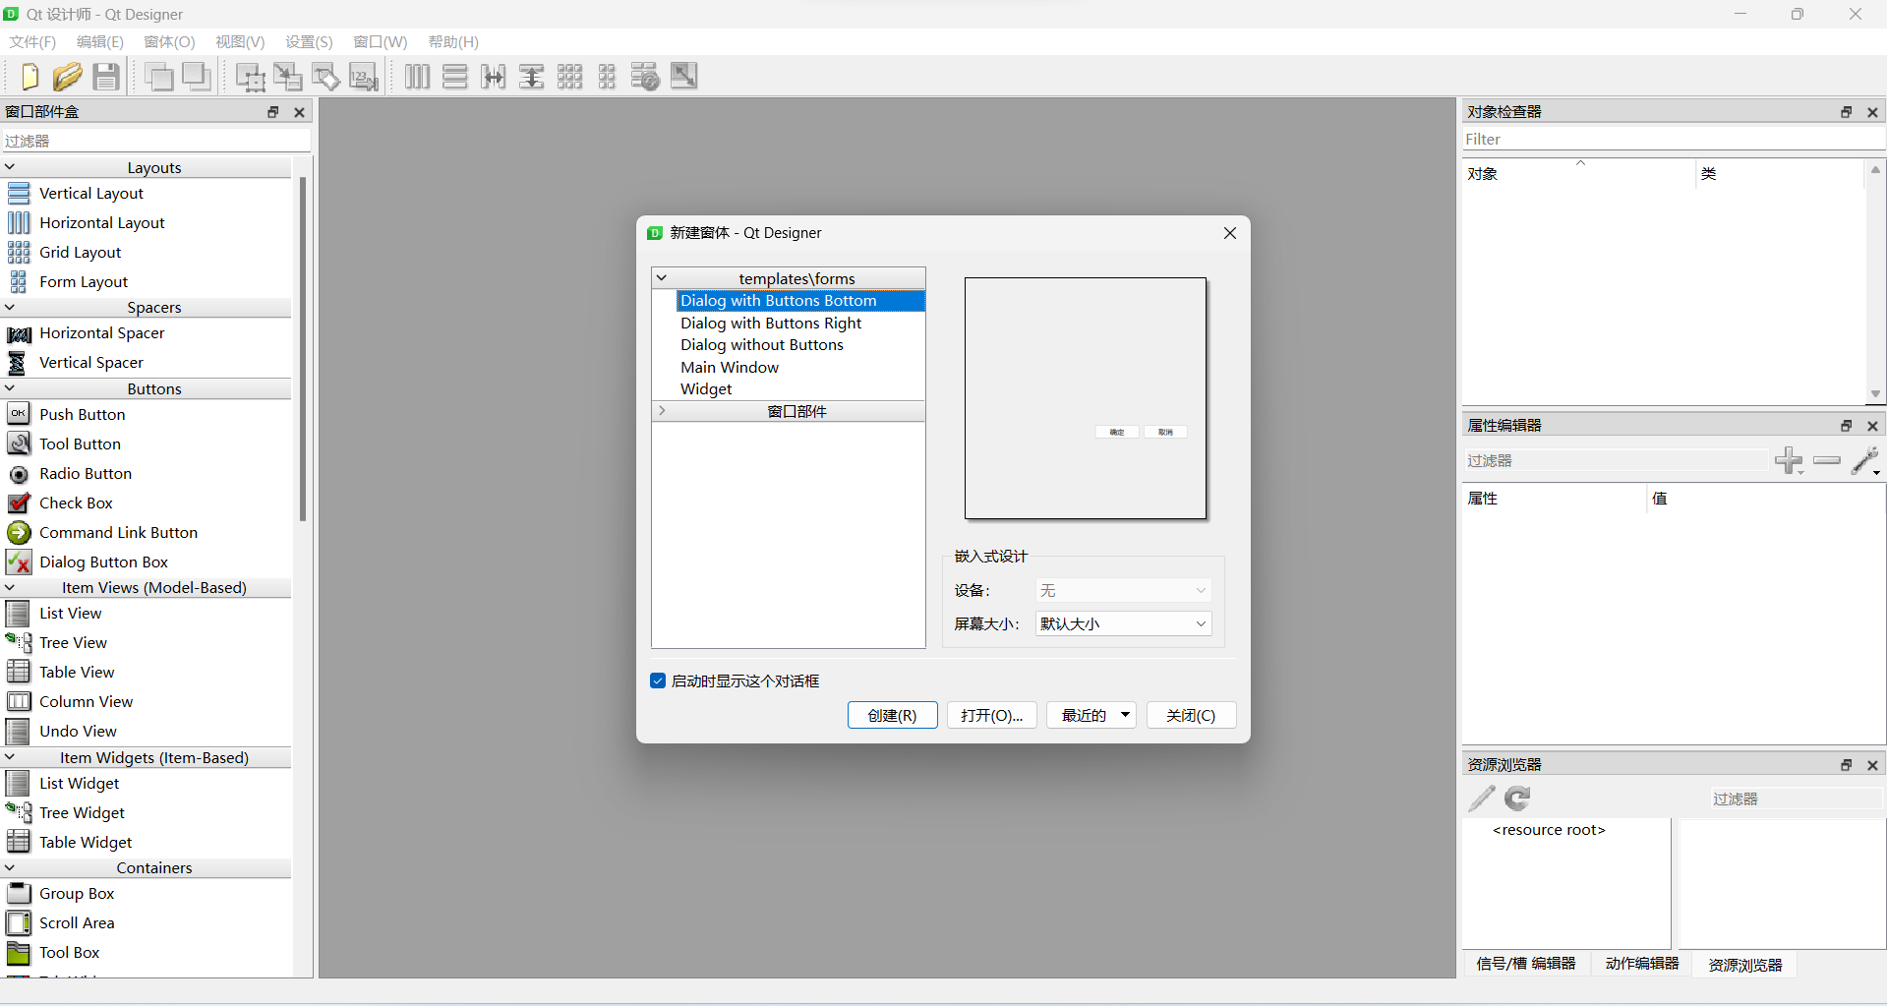
Task: Click the wrench configure icon in property editor
Action: point(1865,460)
